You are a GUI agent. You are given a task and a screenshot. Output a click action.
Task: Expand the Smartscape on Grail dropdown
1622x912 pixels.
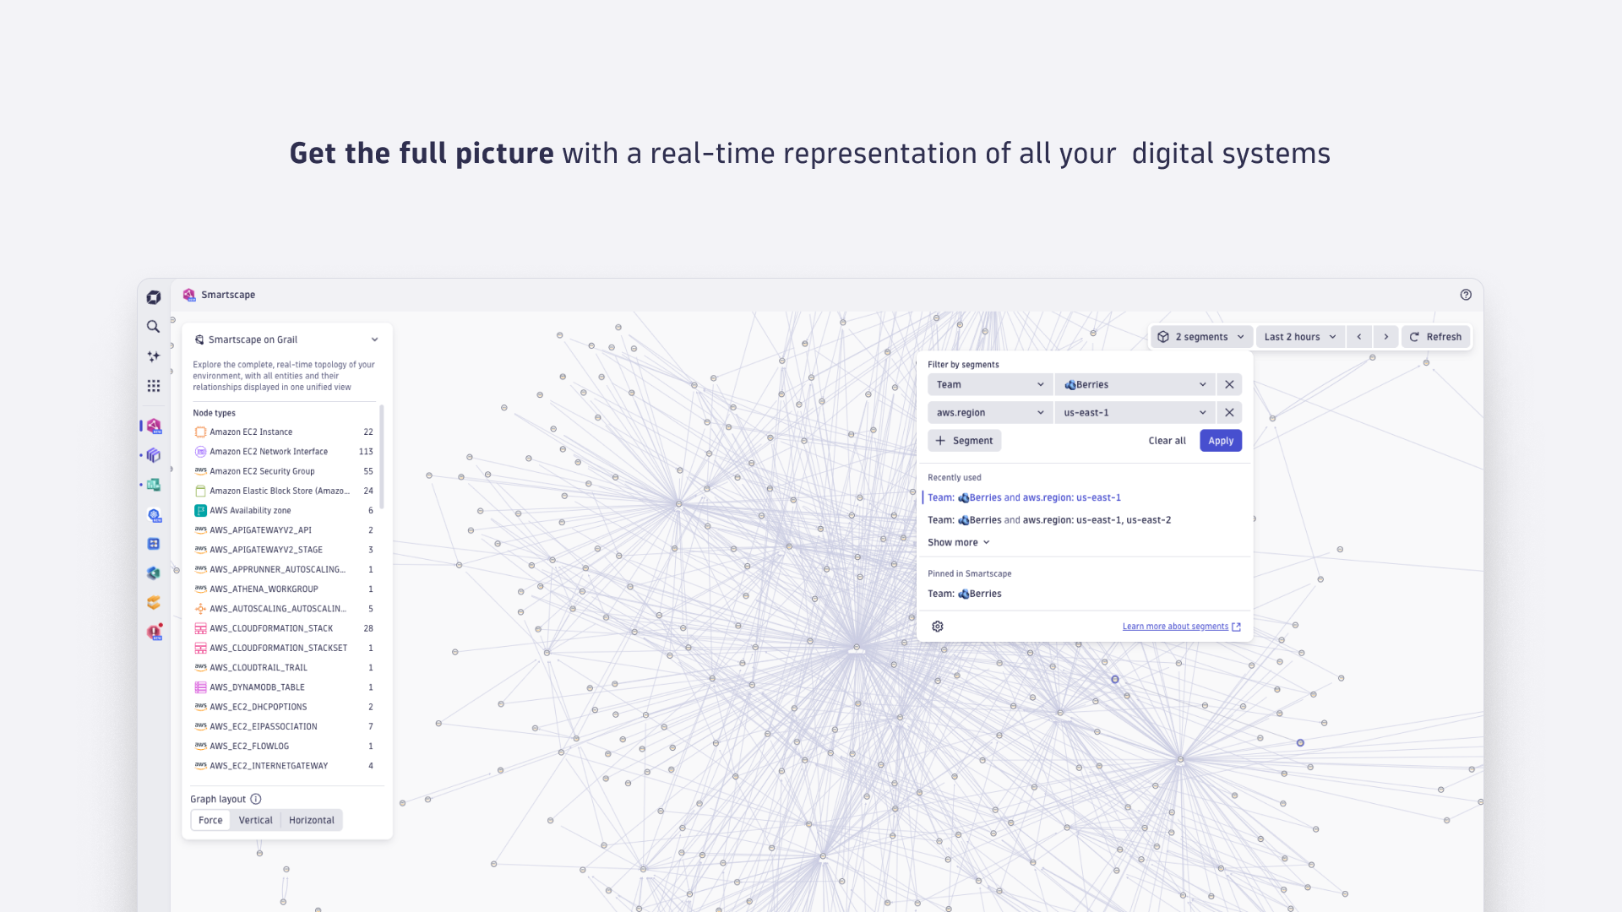(x=374, y=339)
